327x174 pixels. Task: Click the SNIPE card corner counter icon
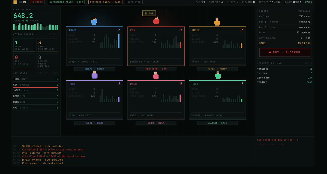click(x=242, y=30)
